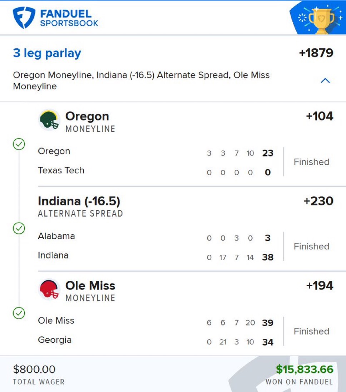Click the $800.00 total wager amount

[x=34, y=369]
